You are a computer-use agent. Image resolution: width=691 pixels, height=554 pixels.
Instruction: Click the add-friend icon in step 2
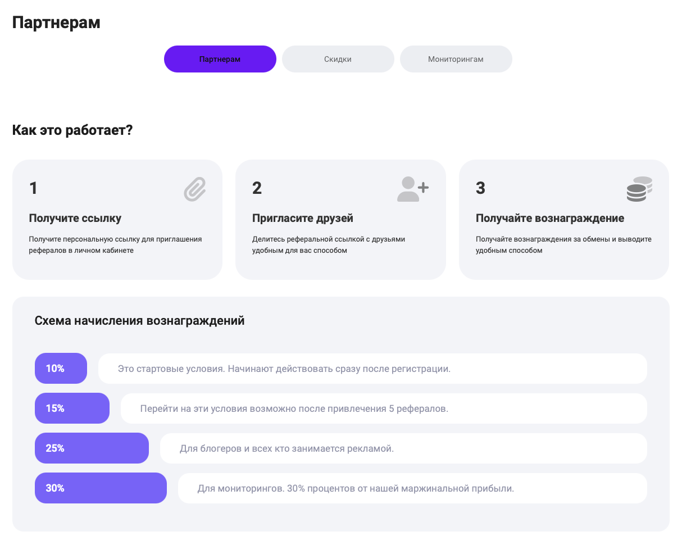tap(413, 188)
